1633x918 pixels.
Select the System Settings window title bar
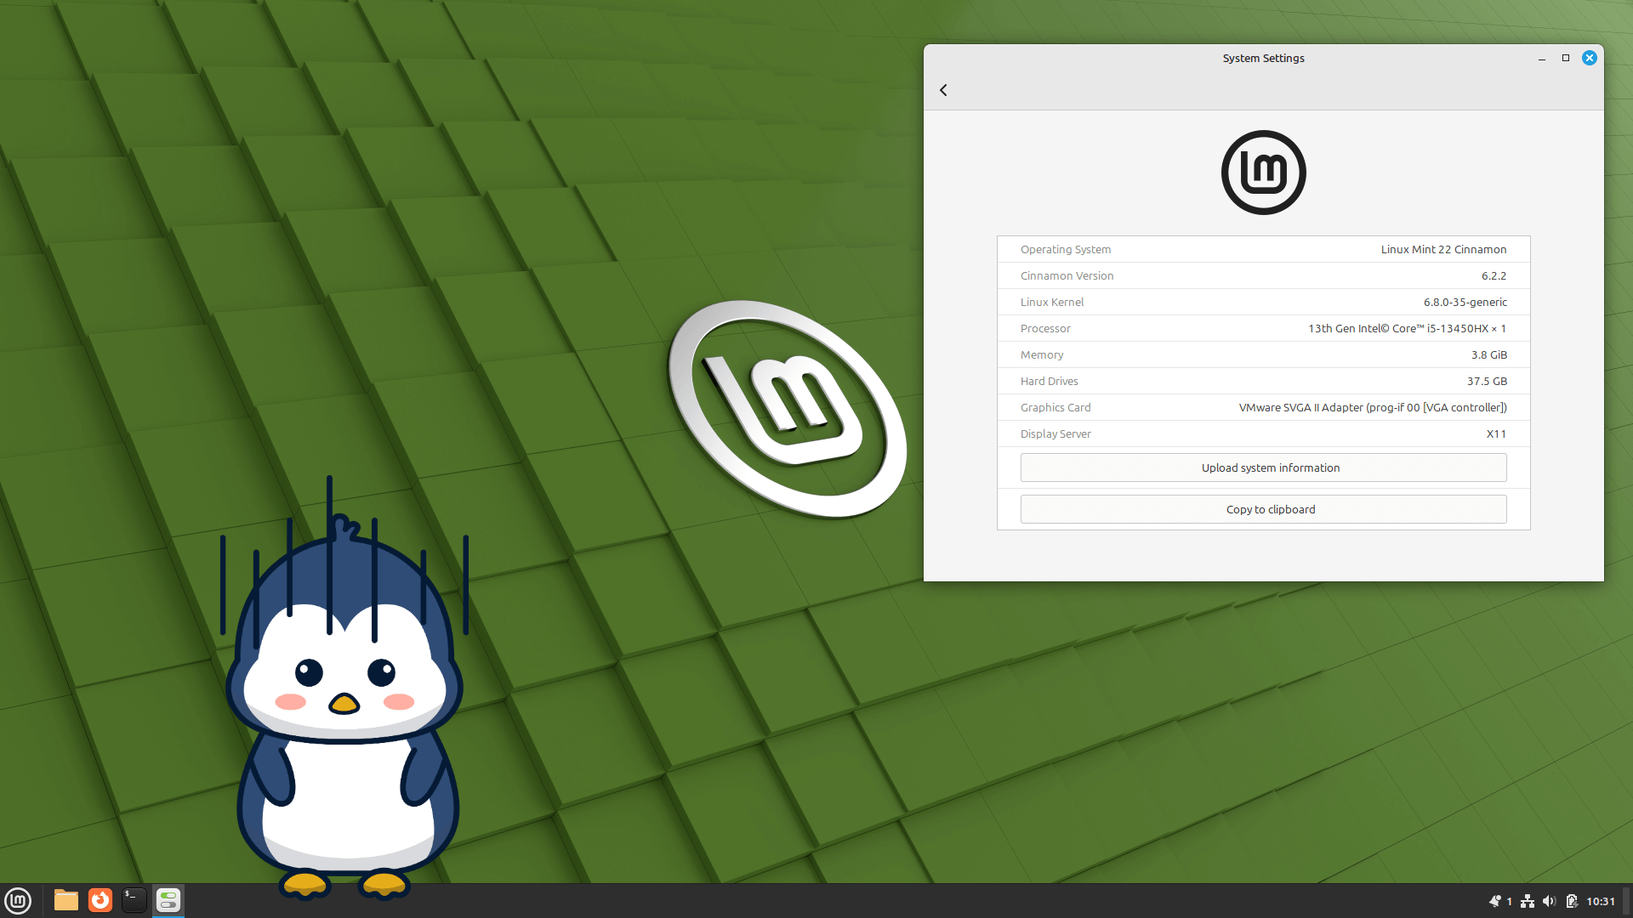(x=1263, y=57)
